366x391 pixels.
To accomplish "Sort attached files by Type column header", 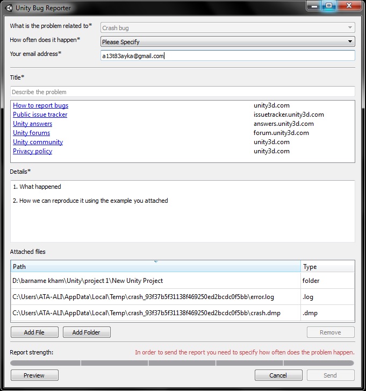I will 328,266.
